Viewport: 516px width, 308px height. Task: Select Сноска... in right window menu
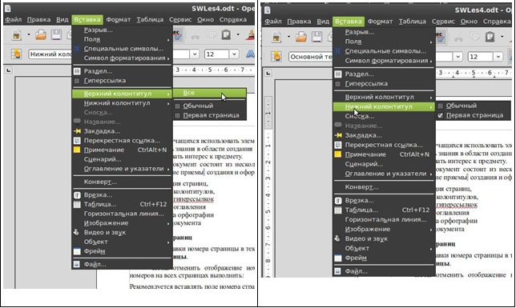(384, 116)
